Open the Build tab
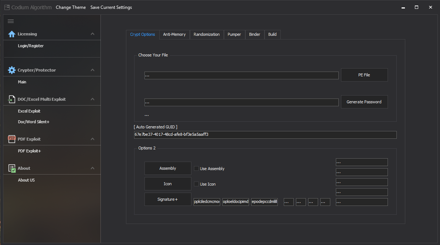Screen dimensions: 440x245 (x=272, y=34)
